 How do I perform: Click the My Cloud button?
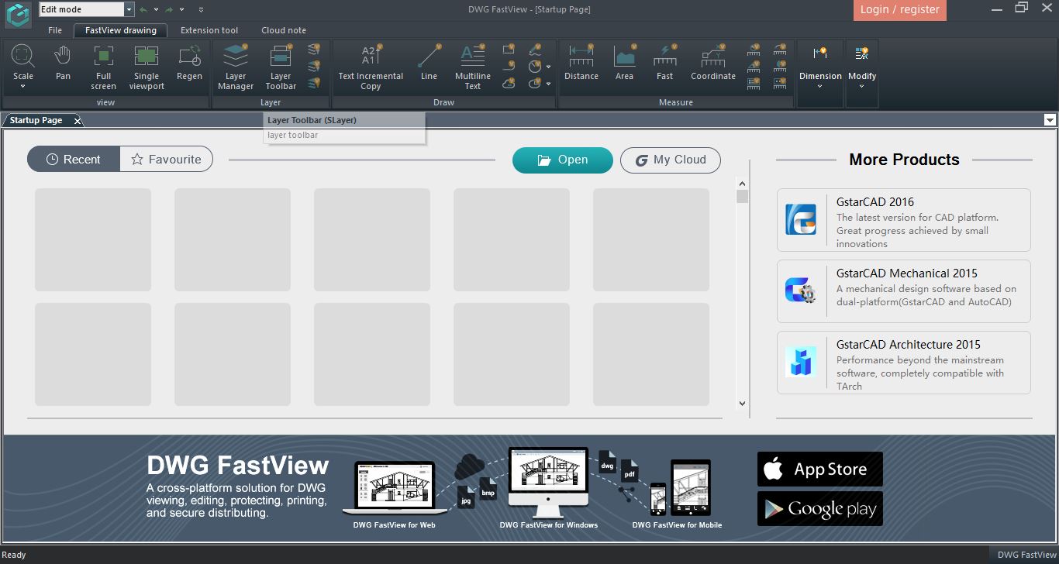click(671, 160)
